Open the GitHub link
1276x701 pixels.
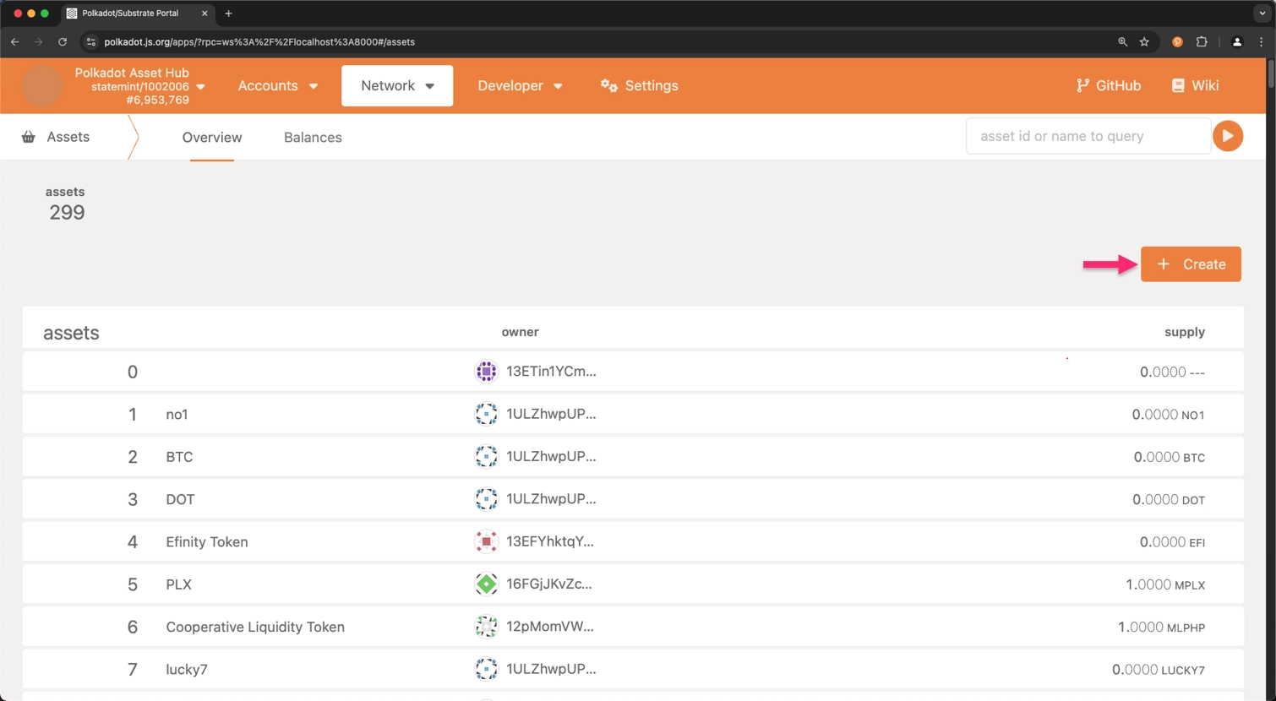pyautogui.click(x=1108, y=85)
